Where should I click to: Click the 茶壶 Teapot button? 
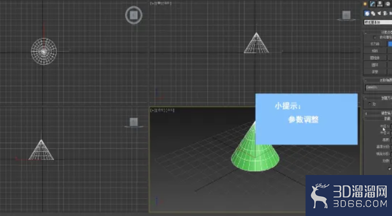[x=375, y=72]
